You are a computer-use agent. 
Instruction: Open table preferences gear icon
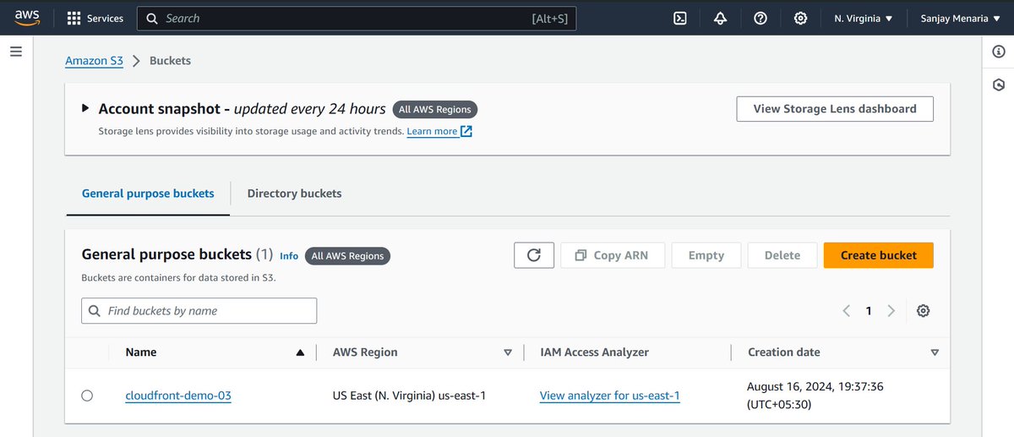pos(924,311)
